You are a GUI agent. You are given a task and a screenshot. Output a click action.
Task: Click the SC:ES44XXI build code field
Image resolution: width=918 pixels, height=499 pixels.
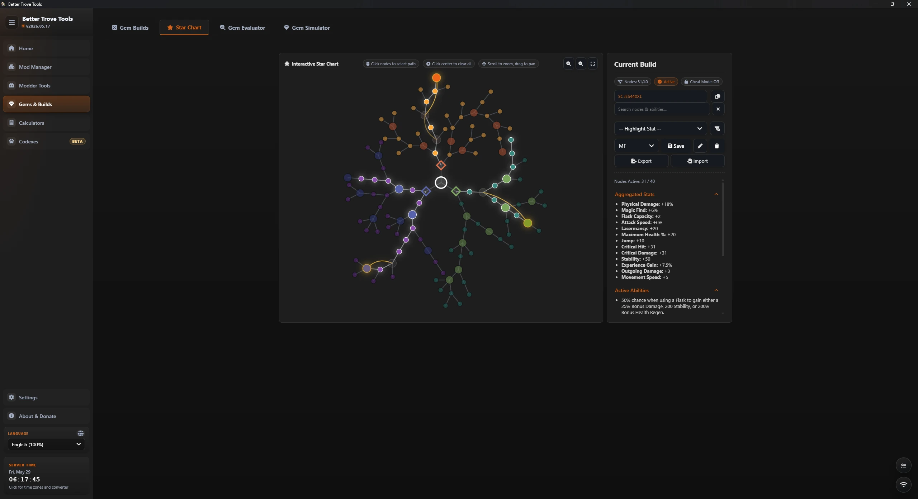(x=661, y=96)
